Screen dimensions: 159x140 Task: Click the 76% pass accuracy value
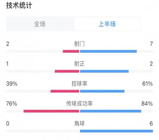pyautogui.click(x=12, y=104)
